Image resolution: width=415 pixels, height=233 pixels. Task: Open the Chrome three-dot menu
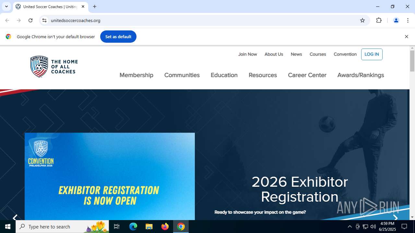coord(408,20)
